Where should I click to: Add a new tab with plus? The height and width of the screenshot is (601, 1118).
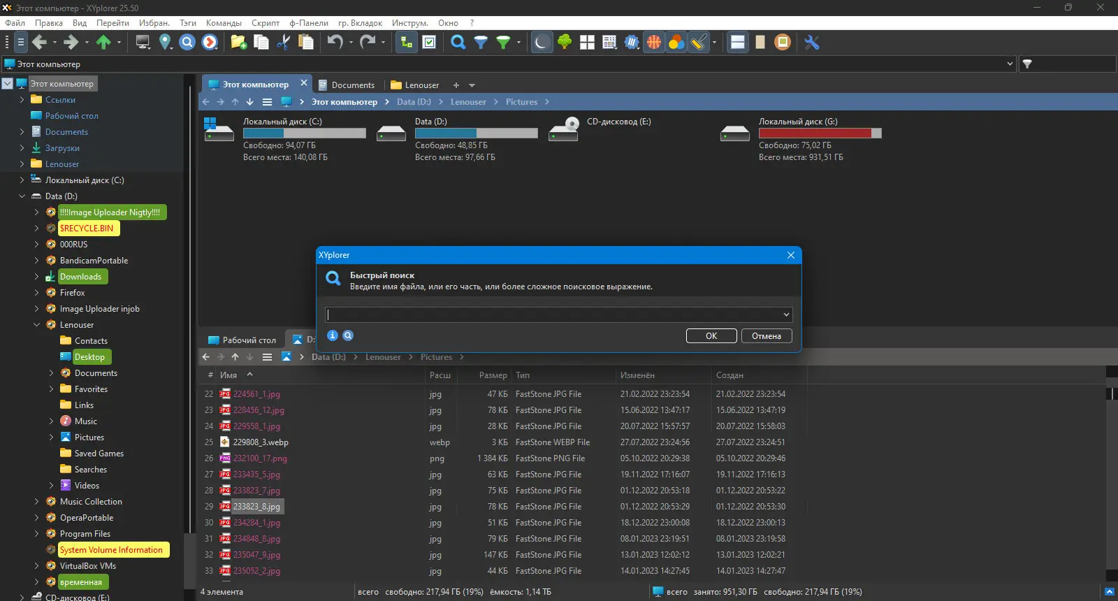tap(456, 85)
